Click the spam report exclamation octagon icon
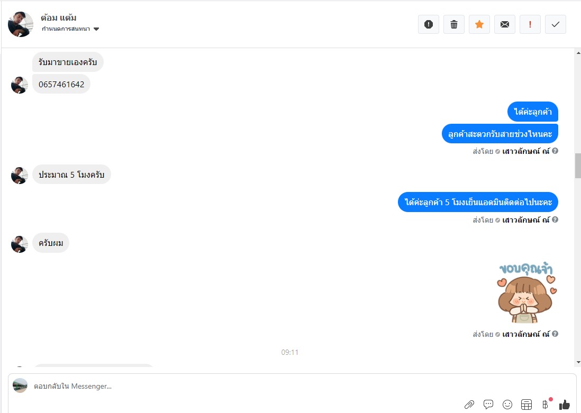Viewport: 581px width, 413px height. coord(428,24)
